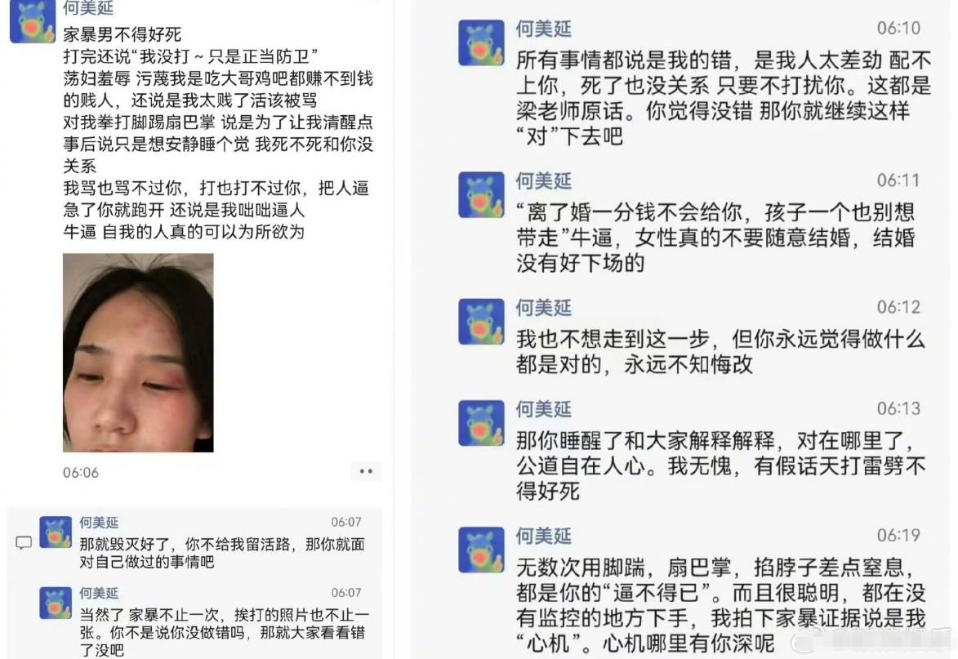The image size is (958, 659).
Task: Open the more options dots beside 06:06
Action: coord(366,471)
